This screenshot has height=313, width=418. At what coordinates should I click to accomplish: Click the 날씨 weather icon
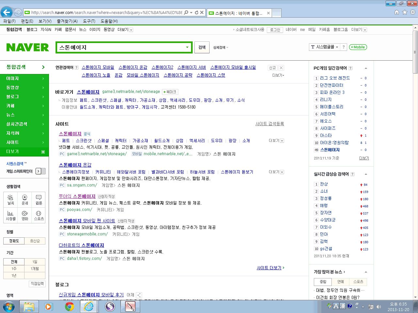coord(11,200)
